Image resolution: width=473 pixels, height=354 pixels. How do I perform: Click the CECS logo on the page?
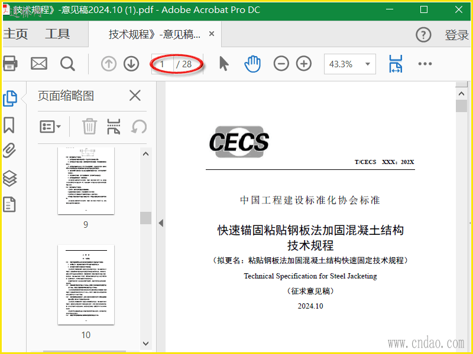[x=239, y=142]
